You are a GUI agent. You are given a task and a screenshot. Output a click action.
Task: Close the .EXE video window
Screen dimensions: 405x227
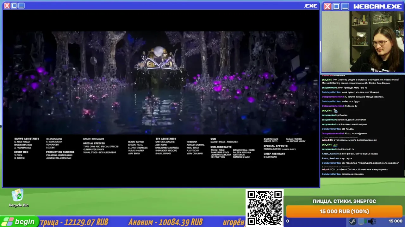(x=7, y=6)
